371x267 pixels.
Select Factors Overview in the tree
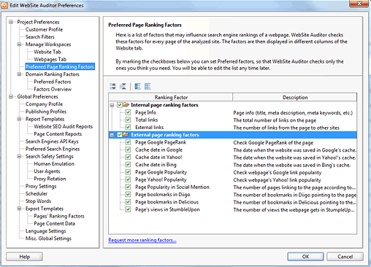[53, 89]
